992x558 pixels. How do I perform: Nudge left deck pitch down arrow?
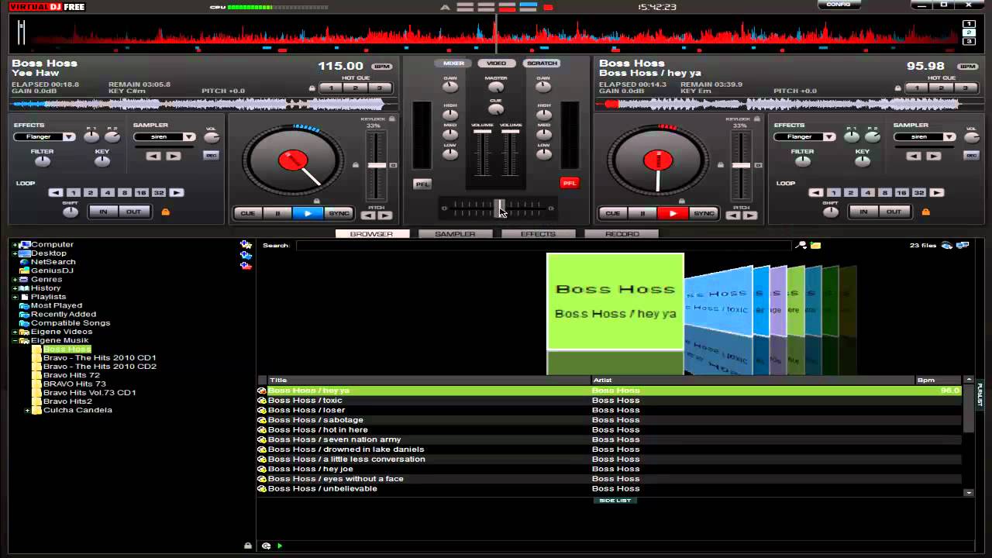[368, 215]
